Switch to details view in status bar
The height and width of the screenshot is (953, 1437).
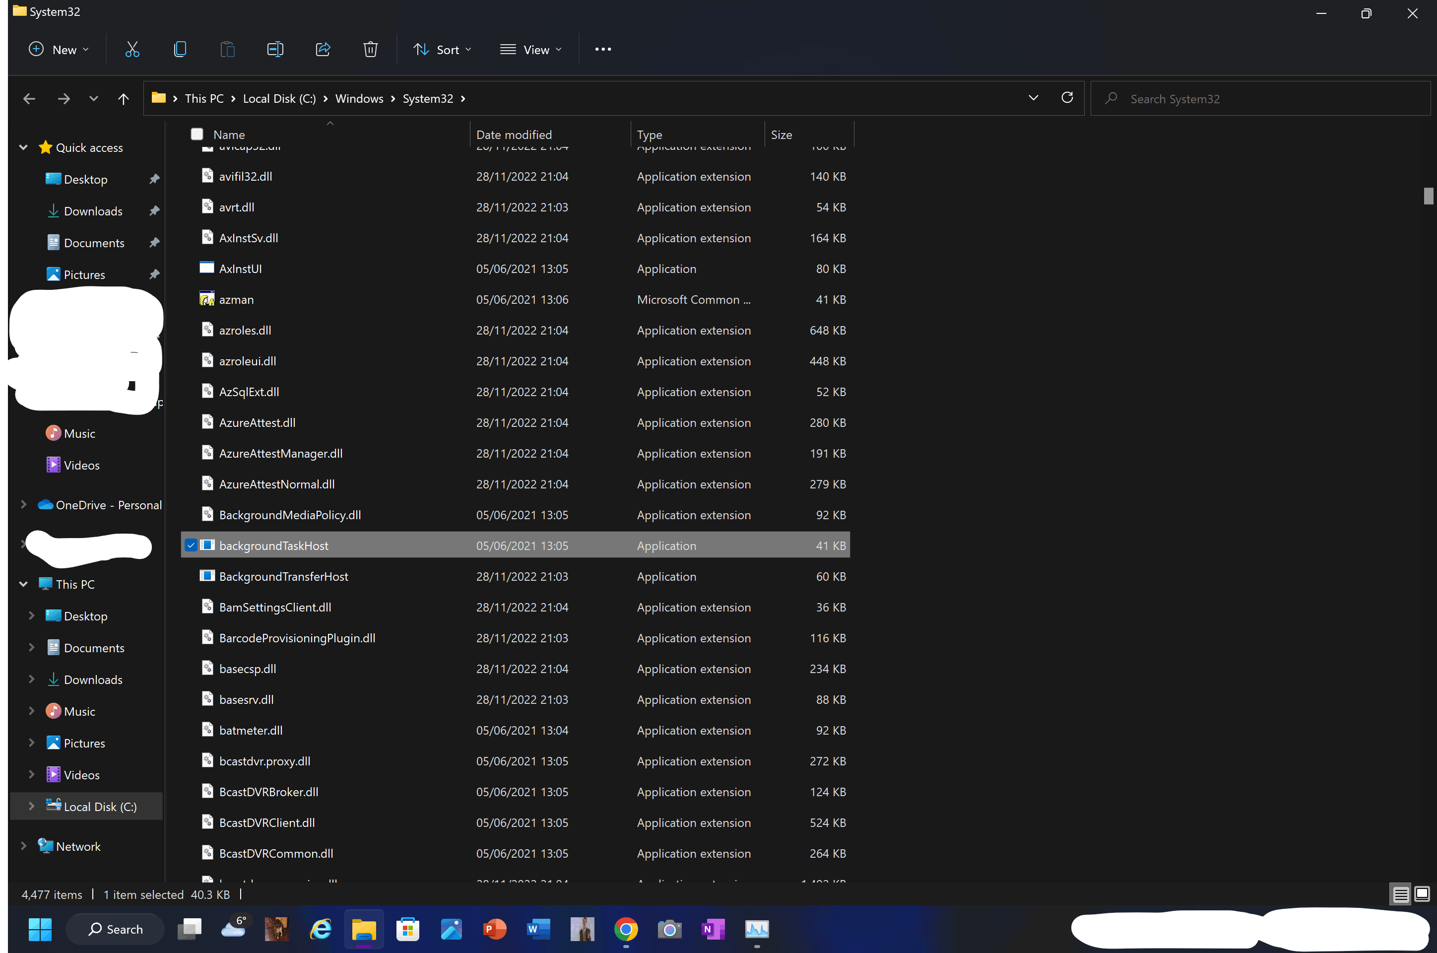coord(1401,894)
